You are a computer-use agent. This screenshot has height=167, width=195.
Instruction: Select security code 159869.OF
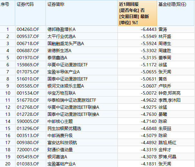[x=28, y=65]
